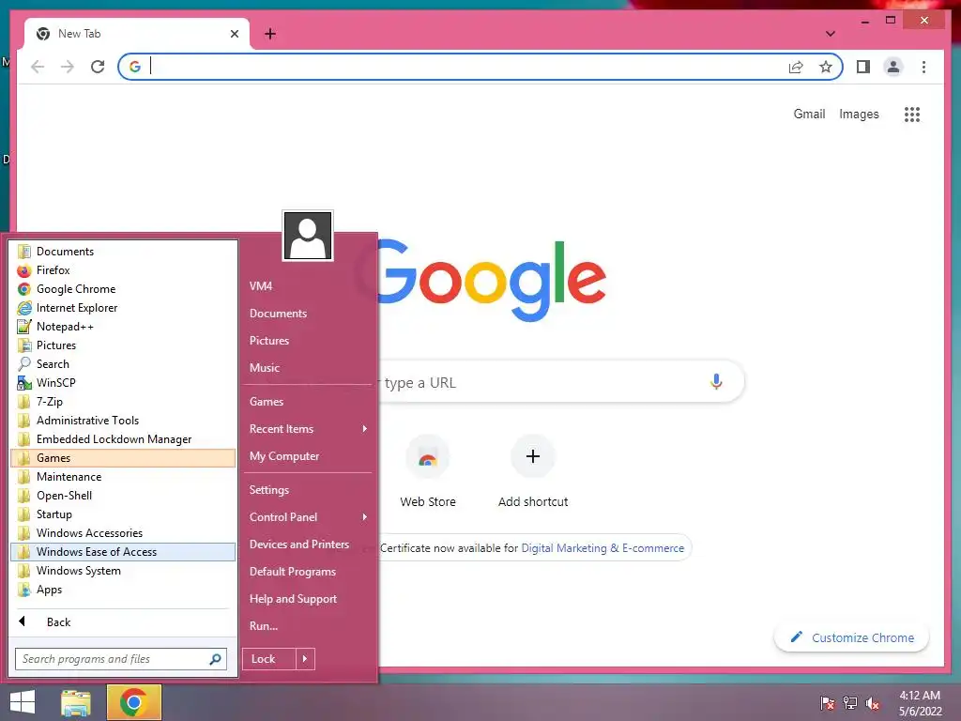Viewport: 961px width, 721px height.
Task: Open Music from the Start menu
Action: coord(264,368)
